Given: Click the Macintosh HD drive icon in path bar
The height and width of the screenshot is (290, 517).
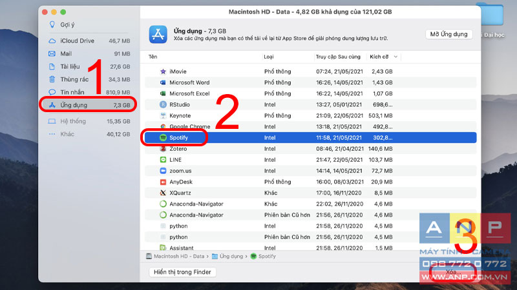Looking at the screenshot, I should pos(149,256).
